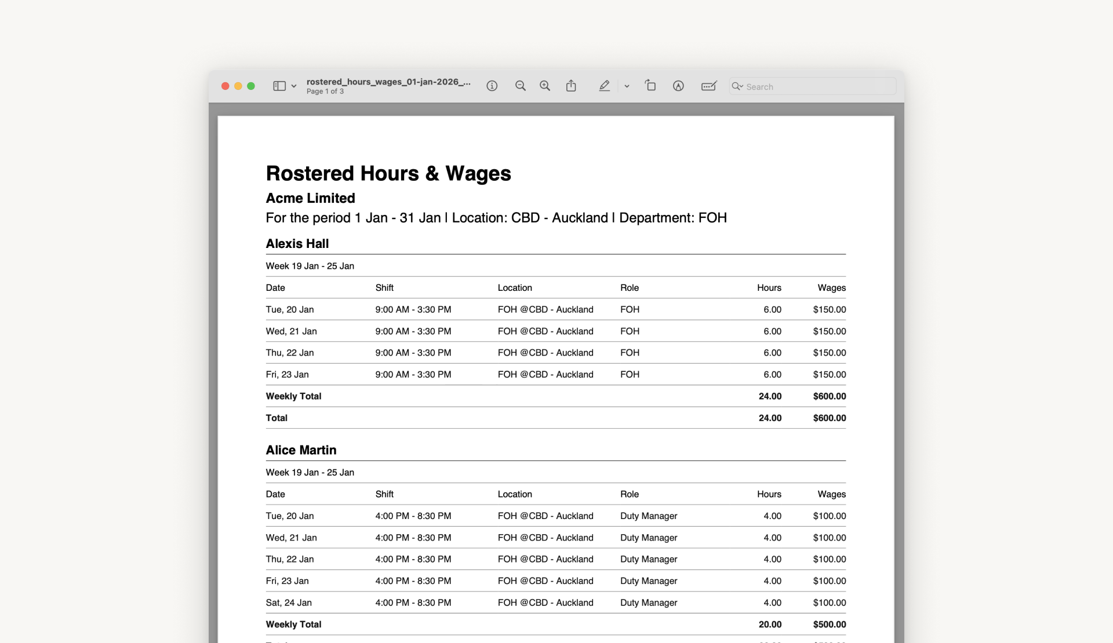This screenshot has height=643, width=1113.
Task: Open search options magnifier dropdown
Action: coord(737,86)
